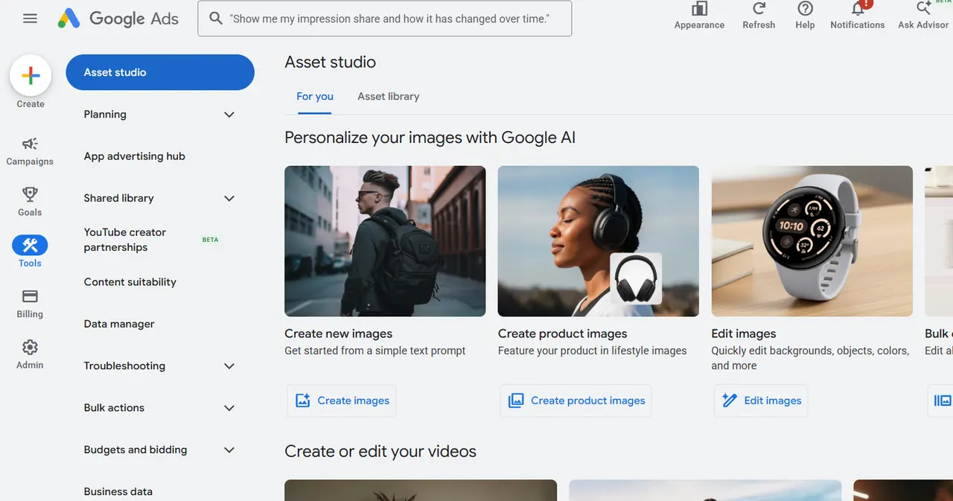
Task: Select Asset studio in the menu
Action: pos(160,72)
